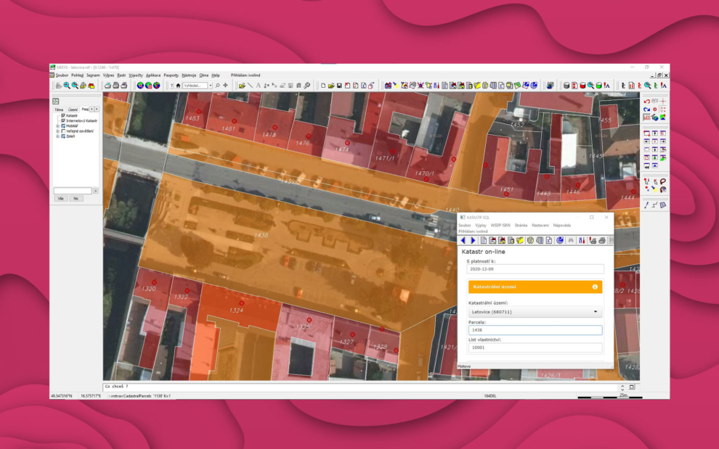Click the orange Katastrální území header
This screenshot has height=449, width=719.
tap(535, 287)
